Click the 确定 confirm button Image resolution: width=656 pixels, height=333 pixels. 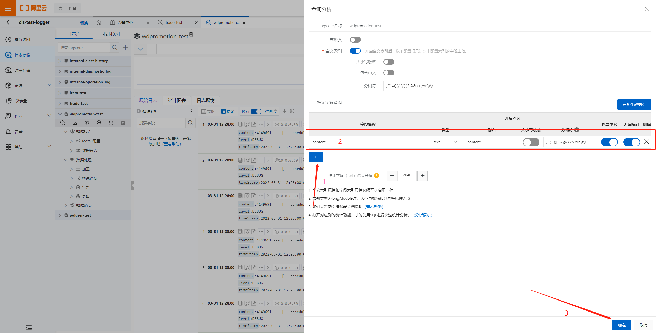(x=622, y=325)
